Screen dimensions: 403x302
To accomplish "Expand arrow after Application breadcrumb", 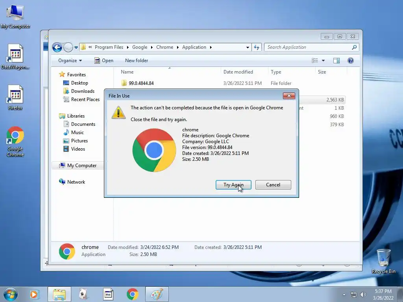I will click(211, 47).
